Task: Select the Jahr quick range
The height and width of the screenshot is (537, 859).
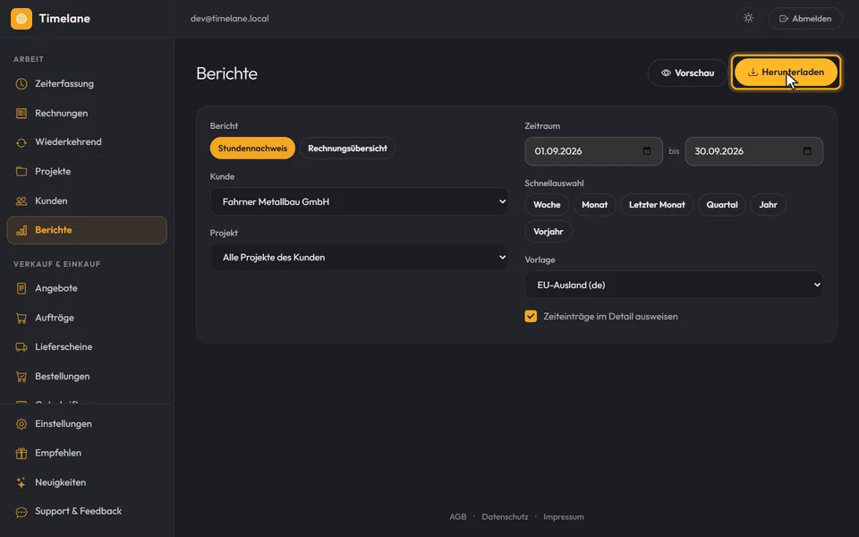Action: pyautogui.click(x=768, y=205)
